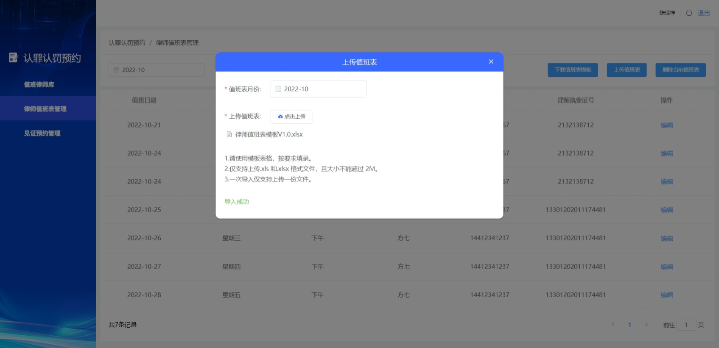
Task: Go to the next page arrow
Action: coord(646,325)
